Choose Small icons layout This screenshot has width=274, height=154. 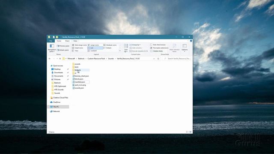[78, 48]
